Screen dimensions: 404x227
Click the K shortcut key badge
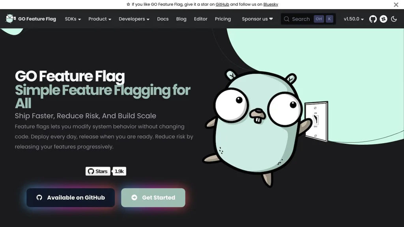point(329,19)
